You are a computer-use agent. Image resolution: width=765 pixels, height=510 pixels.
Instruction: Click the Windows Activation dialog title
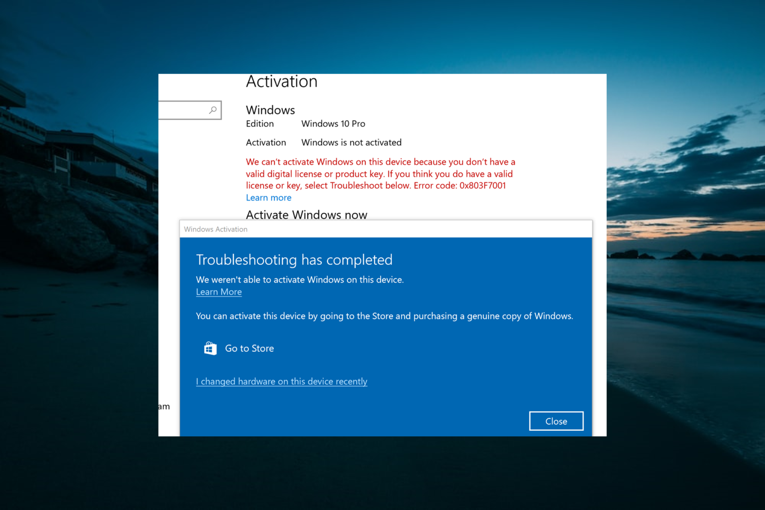tap(216, 229)
